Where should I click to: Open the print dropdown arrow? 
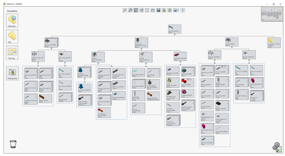pos(178,10)
